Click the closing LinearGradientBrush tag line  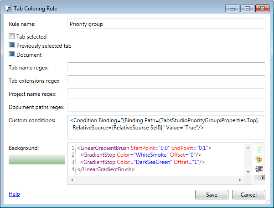coord(106,169)
